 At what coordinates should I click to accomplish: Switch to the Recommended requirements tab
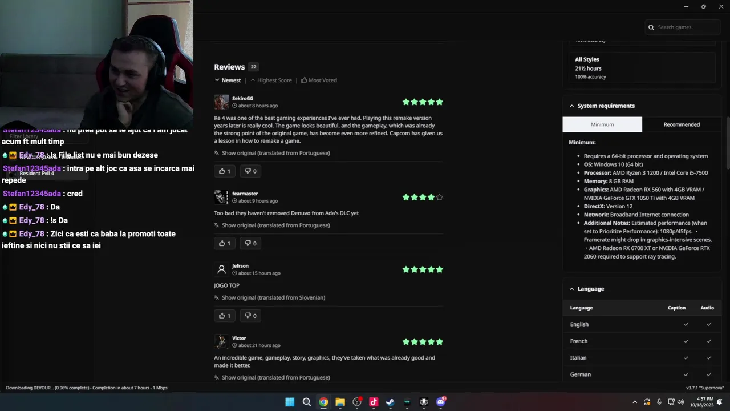click(x=682, y=124)
